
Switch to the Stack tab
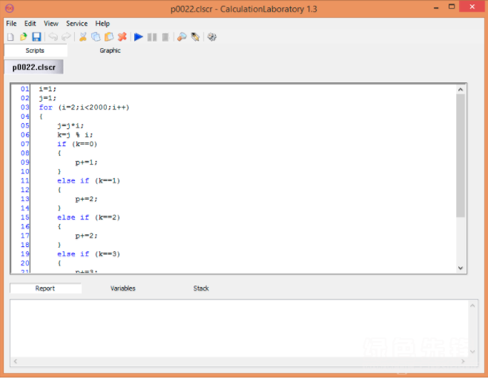click(201, 288)
